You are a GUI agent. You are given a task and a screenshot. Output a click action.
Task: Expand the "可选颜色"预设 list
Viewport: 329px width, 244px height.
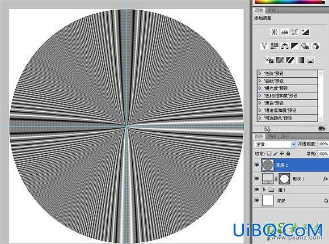coord(260,118)
